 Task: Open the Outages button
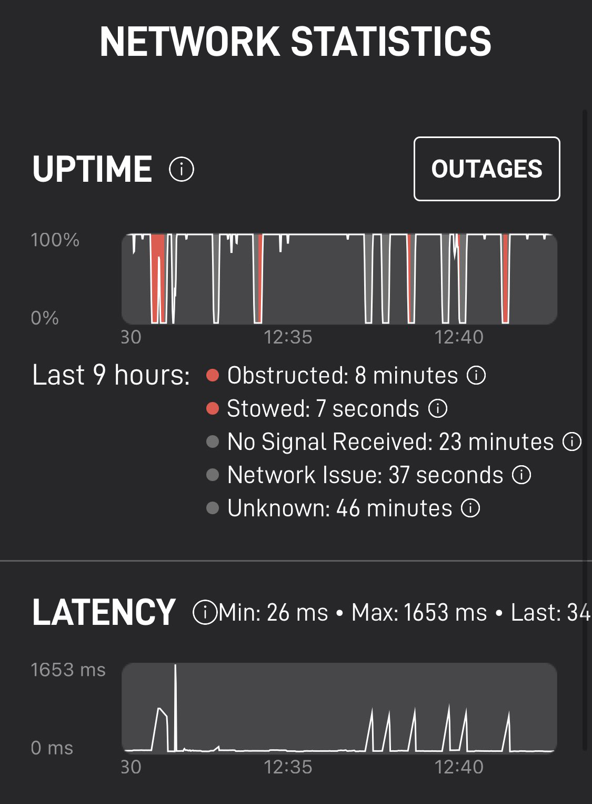[x=487, y=169]
